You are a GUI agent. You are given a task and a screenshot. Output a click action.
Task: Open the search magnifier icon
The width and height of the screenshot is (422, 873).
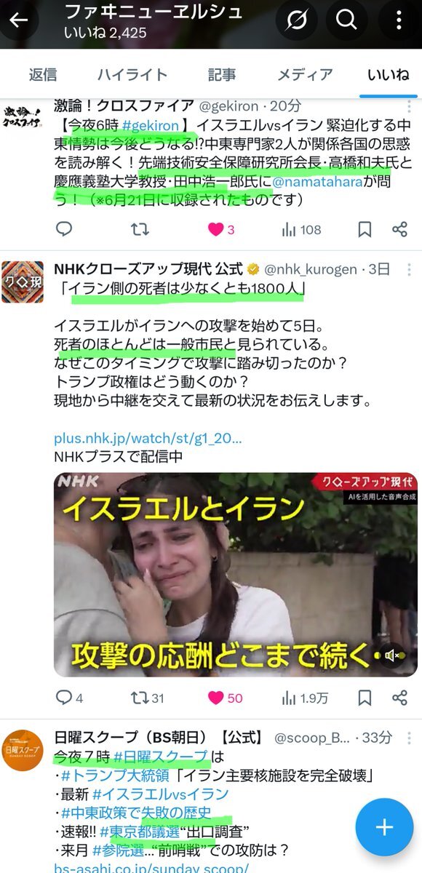pyautogui.click(x=346, y=20)
